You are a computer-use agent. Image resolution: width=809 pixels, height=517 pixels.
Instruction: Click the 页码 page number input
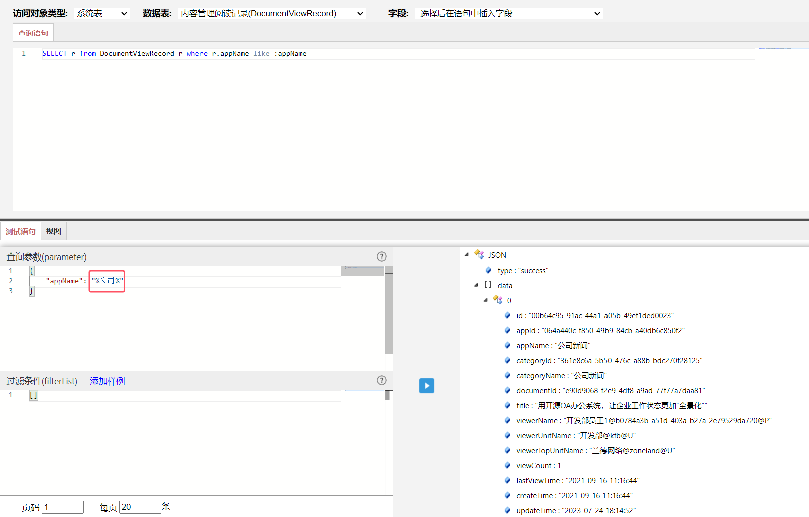63,507
